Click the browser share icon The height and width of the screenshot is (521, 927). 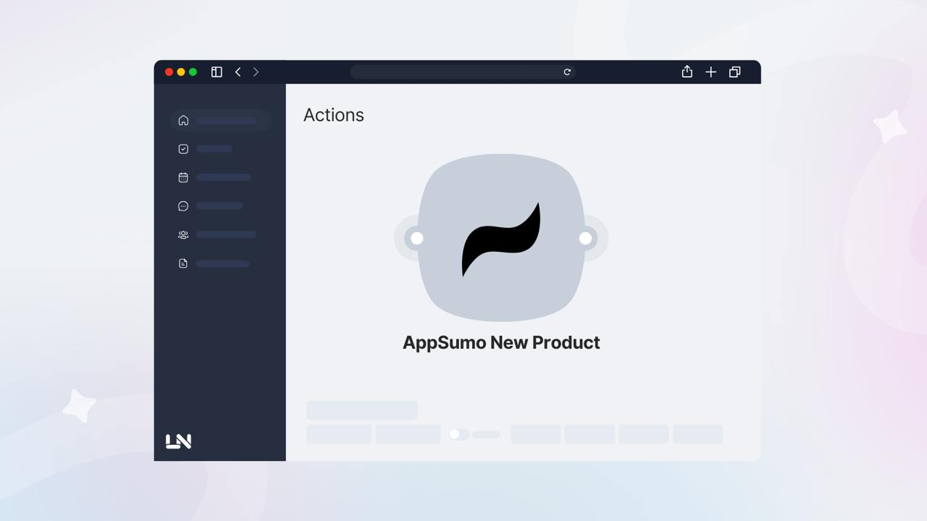click(687, 72)
